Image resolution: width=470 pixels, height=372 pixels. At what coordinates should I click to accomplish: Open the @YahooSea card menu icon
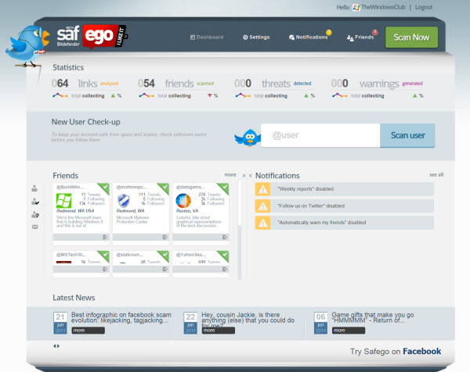[x=225, y=269]
